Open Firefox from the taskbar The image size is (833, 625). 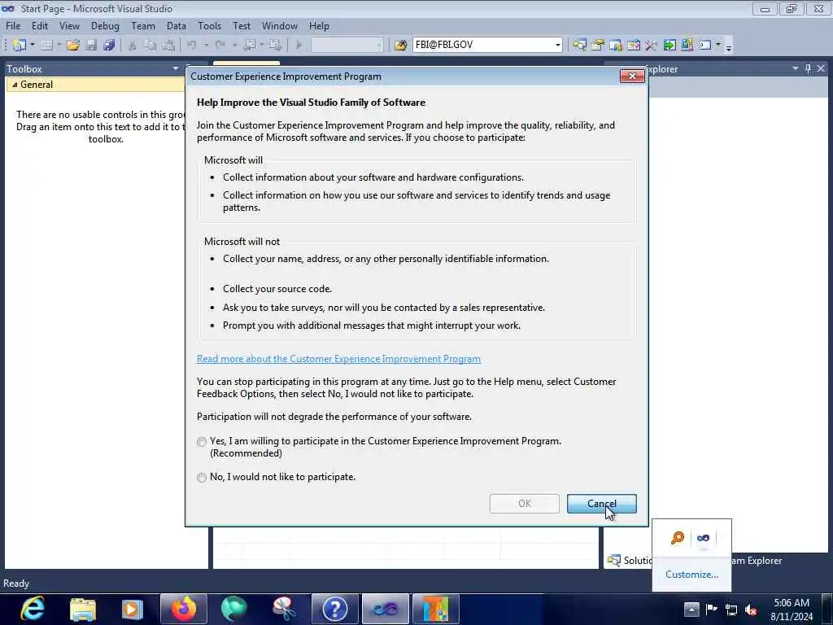183,609
